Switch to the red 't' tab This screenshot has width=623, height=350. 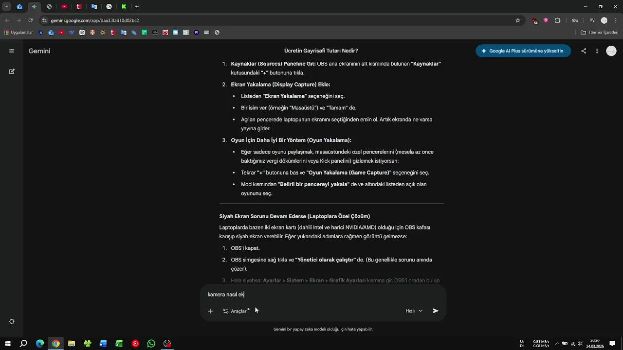click(x=79, y=7)
